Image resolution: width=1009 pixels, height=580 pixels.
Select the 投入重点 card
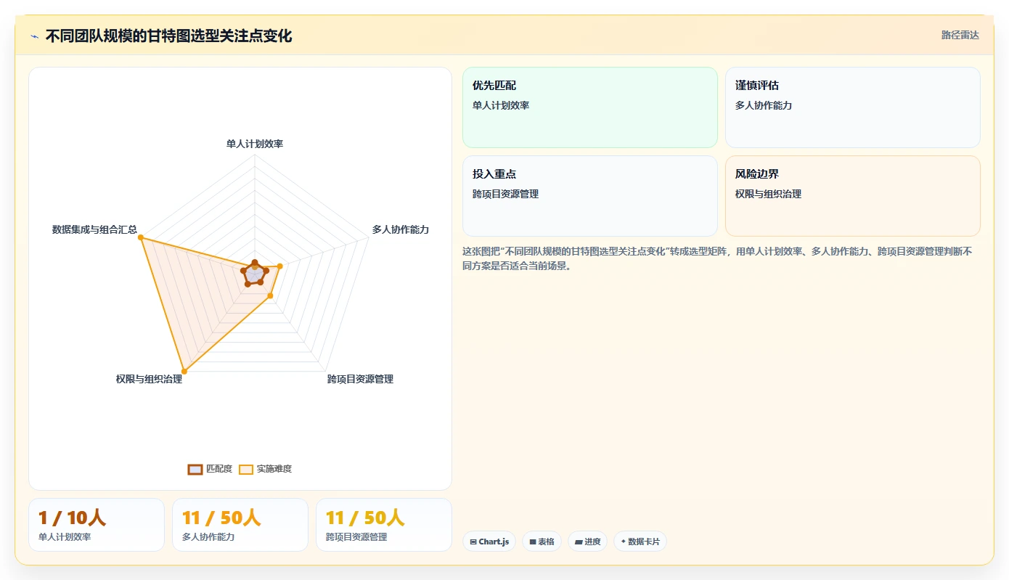pos(590,196)
